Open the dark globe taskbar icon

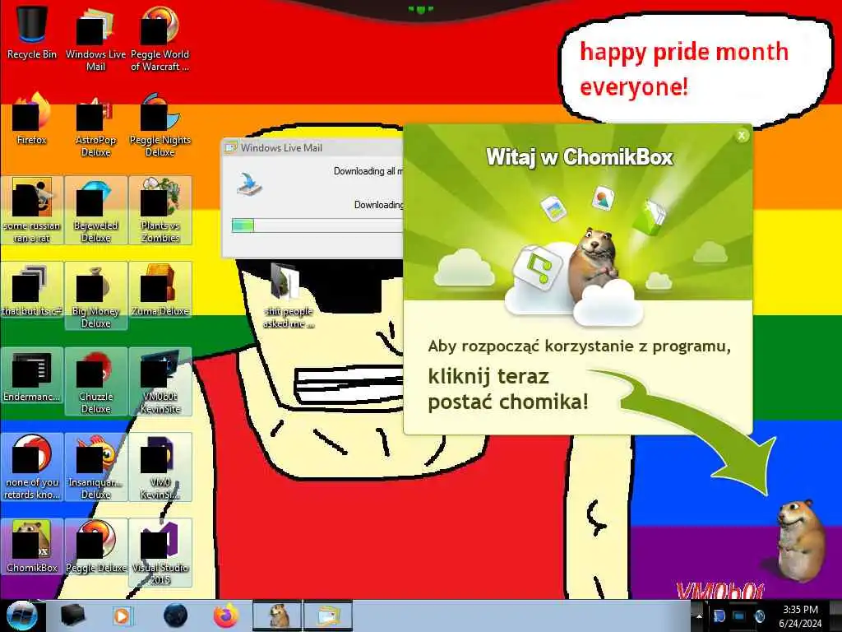pyautogui.click(x=176, y=616)
